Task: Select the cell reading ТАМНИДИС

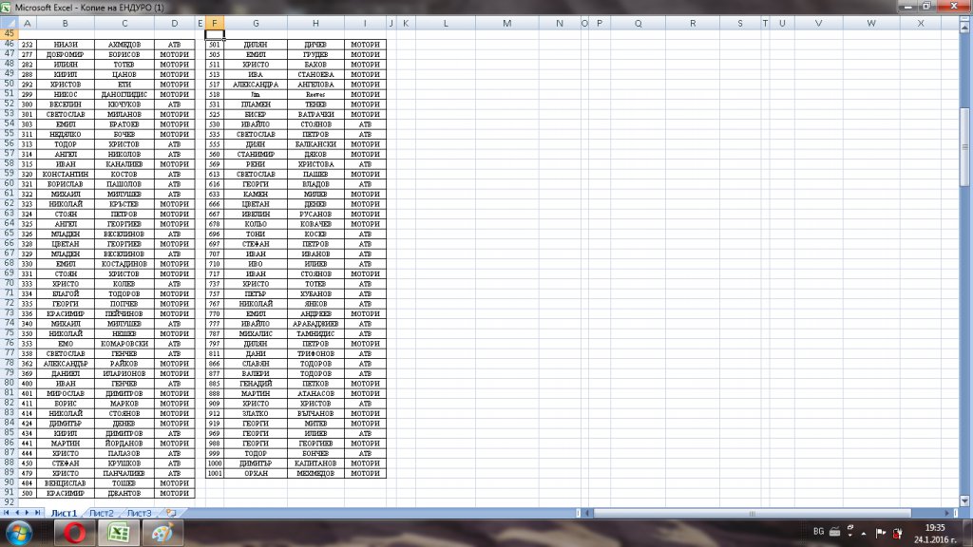Action: [315, 333]
